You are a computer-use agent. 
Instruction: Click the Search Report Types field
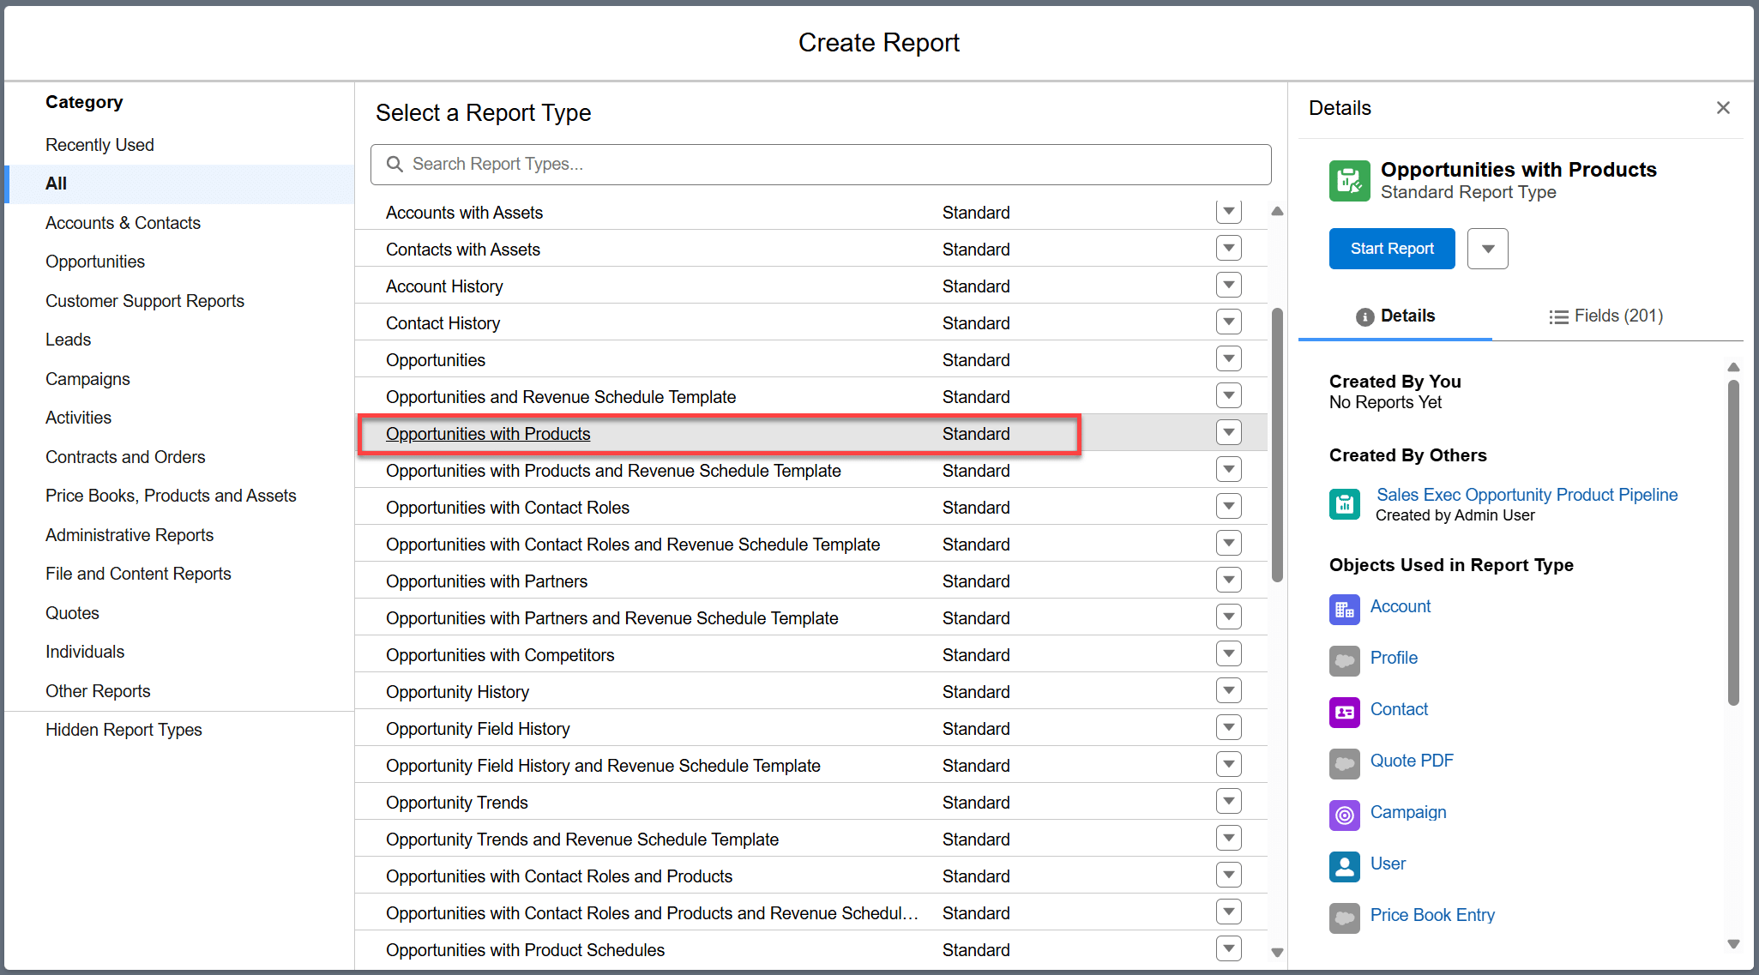pyautogui.click(x=820, y=165)
